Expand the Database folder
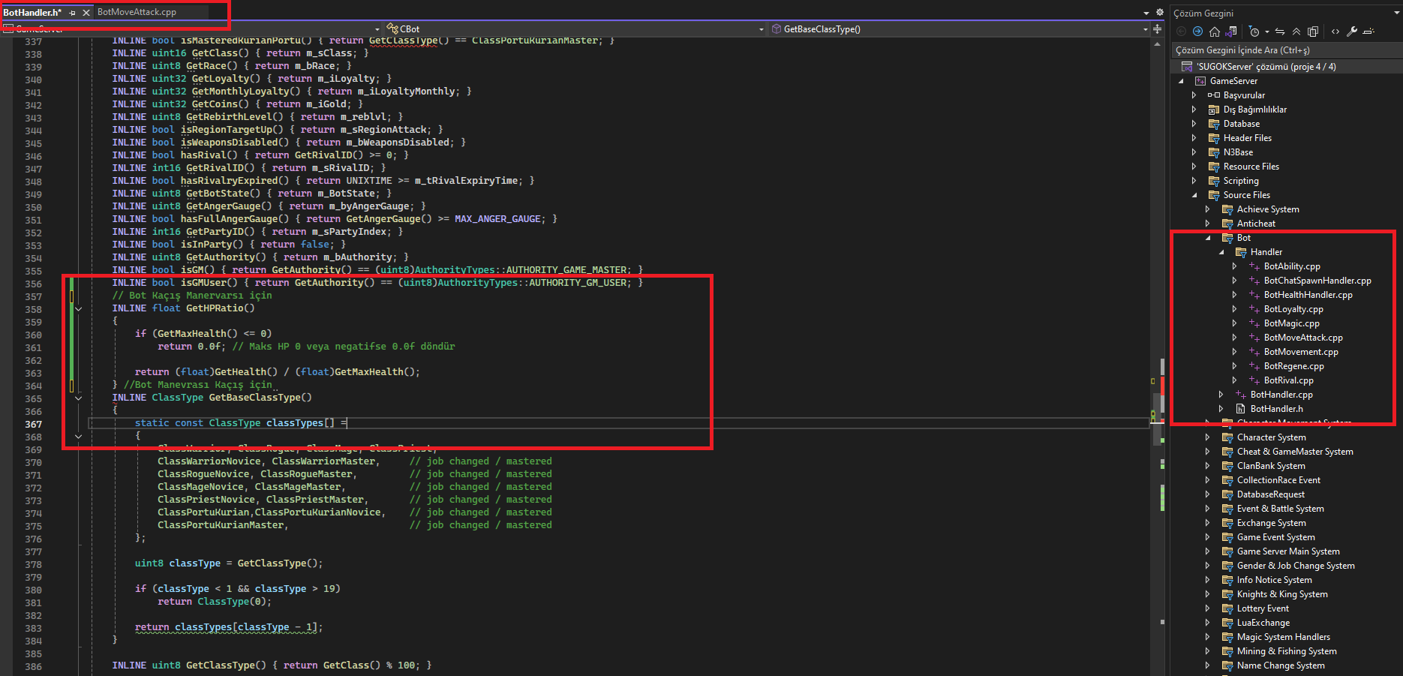Screen dimensions: 1403x676 [1194, 124]
